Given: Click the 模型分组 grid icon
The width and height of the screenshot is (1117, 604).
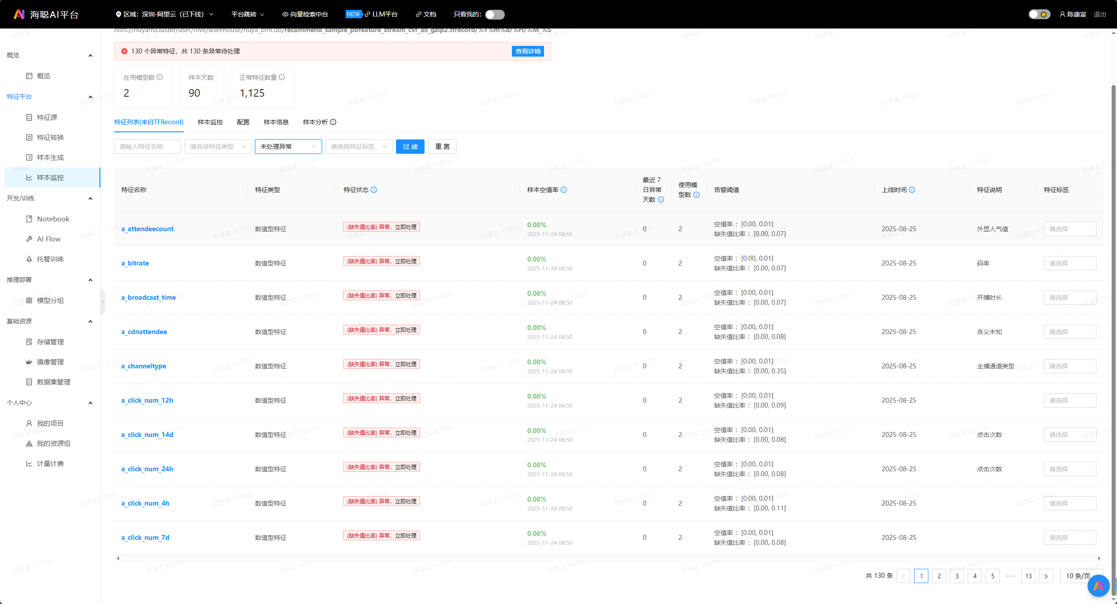Looking at the screenshot, I should click(x=29, y=300).
